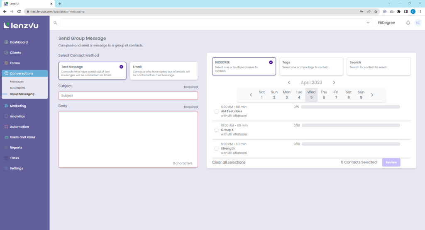Select the Email contact method
The image size is (425, 230).
point(164,71)
